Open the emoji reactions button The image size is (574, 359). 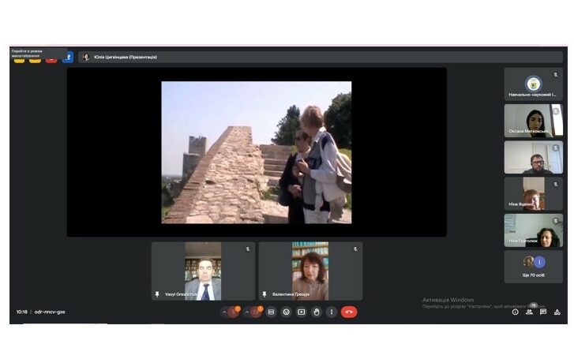[286, 312]
